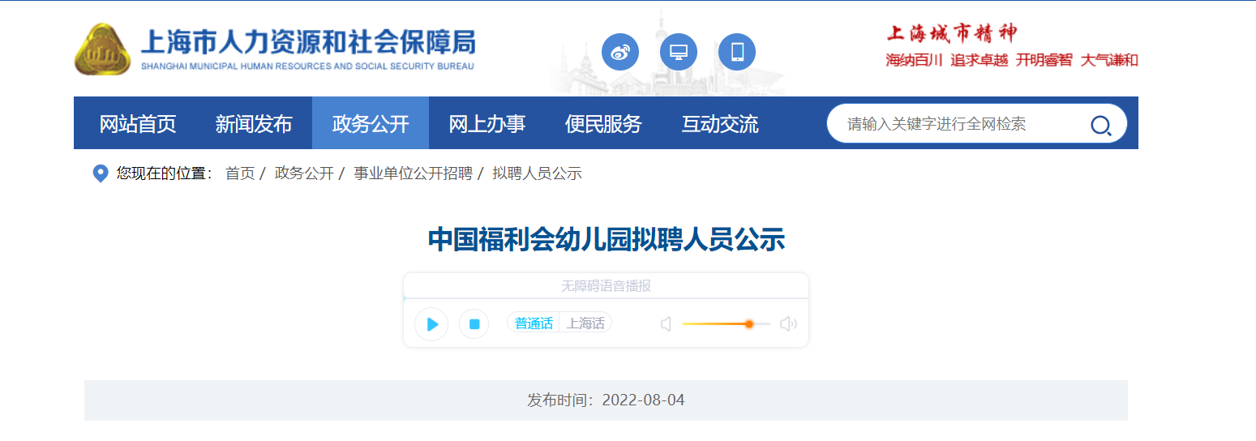Switch narration to 上海话
This screenshot has height=441, width=1256.
click(x=585, y=323)
